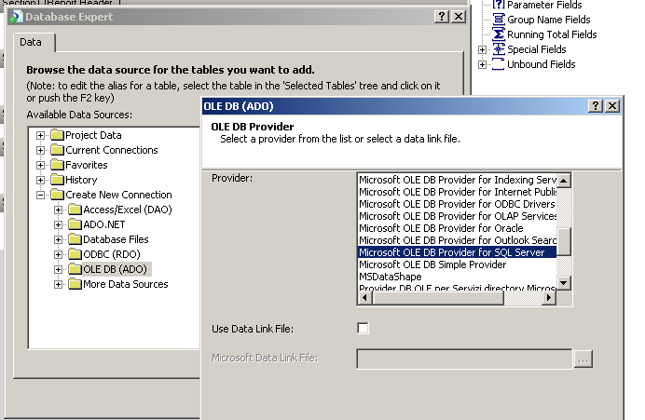Click the More Data Sources folder icon

pos(75,284)
